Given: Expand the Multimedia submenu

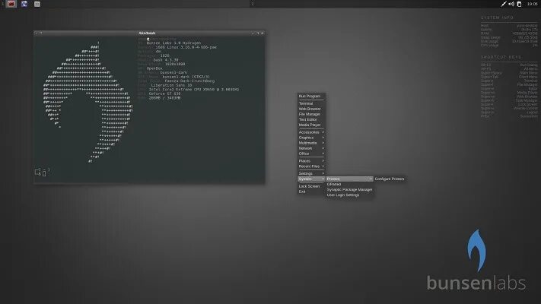Looking at the screenshot, I should pos(311,143).
